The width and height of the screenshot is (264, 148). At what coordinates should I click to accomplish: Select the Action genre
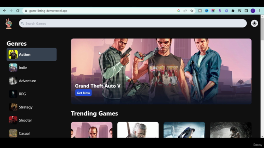click(32, 54)
